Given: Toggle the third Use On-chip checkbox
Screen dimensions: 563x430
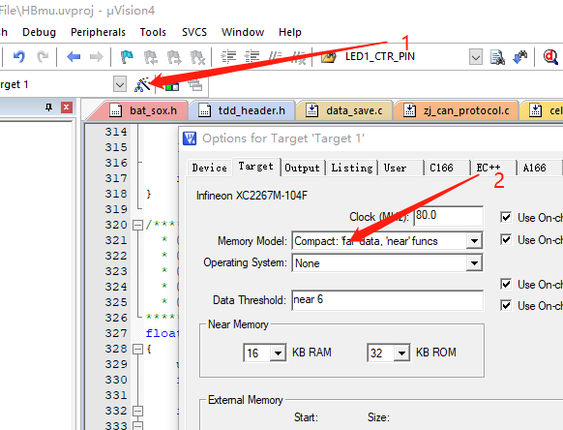Looking at the screenshot, I should (506, 284).
